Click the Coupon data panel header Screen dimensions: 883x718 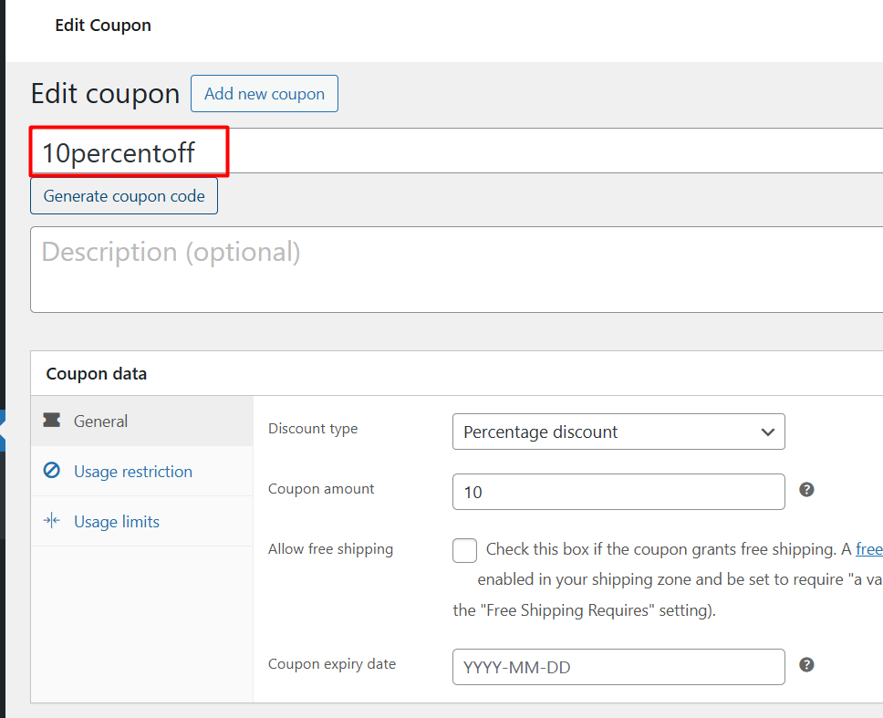pyautogui.click(x=97, y=373)
